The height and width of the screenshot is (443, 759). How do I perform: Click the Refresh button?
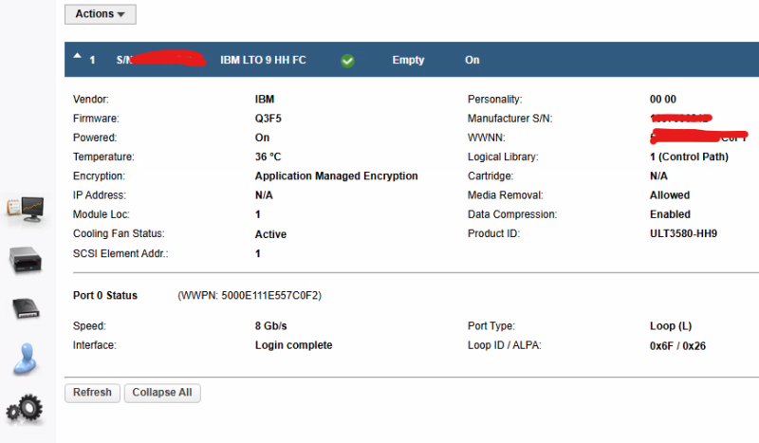(x=92, y=393)
